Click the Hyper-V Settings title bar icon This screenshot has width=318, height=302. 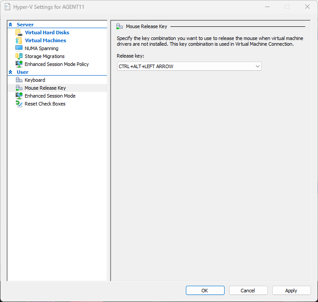(x=7, y=7)
